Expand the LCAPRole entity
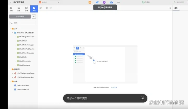Viewport: 188px width, 109px height. click(x=15, y=57)
